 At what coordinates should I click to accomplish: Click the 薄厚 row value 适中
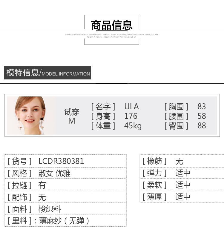click(x=183, y=197)
